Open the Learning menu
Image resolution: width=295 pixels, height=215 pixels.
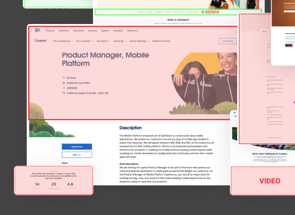[92, 30]
